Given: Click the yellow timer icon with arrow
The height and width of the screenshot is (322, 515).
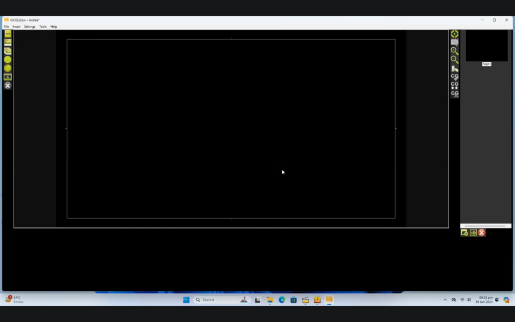Looking at the screenshot, I should (8, 68).
